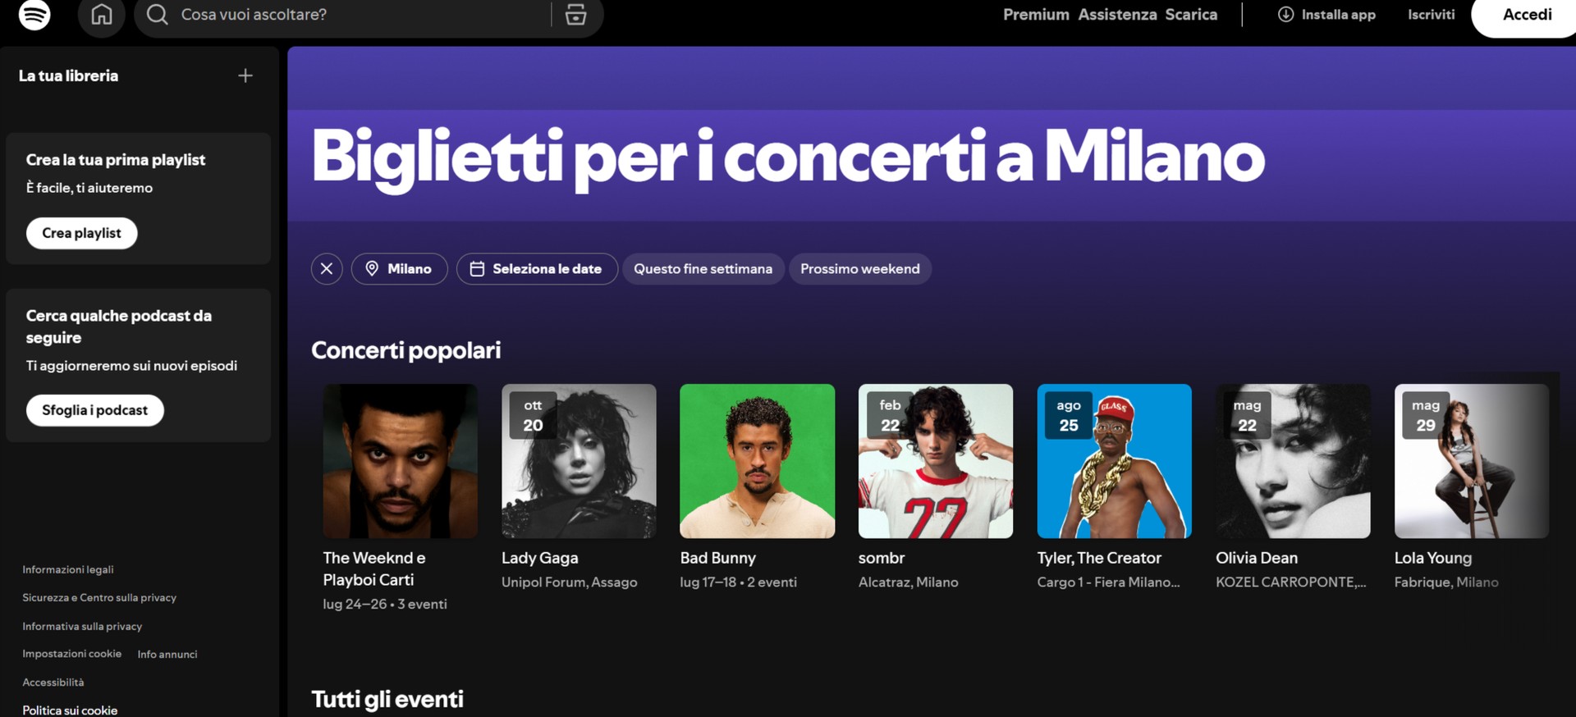Click the Crea playlist button
This screenshot has width=1576, height=717.
(x=82, y=233)
